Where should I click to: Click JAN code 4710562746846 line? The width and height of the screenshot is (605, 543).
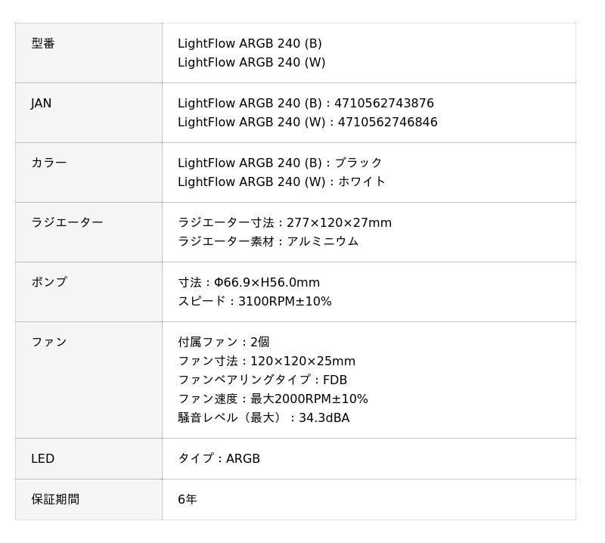click(x=307, y=123)
